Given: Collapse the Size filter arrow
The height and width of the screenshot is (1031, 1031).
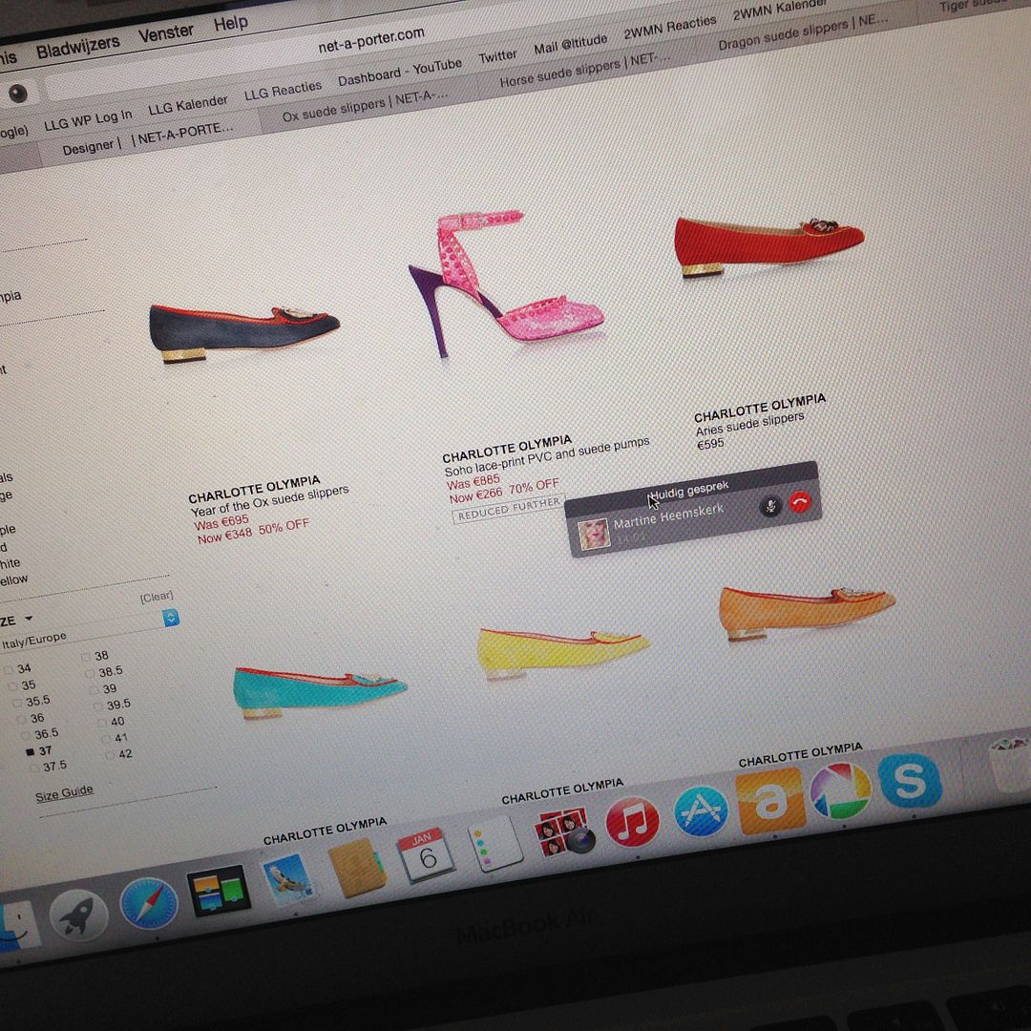Looking at the screenshot, I should [29, 619].
